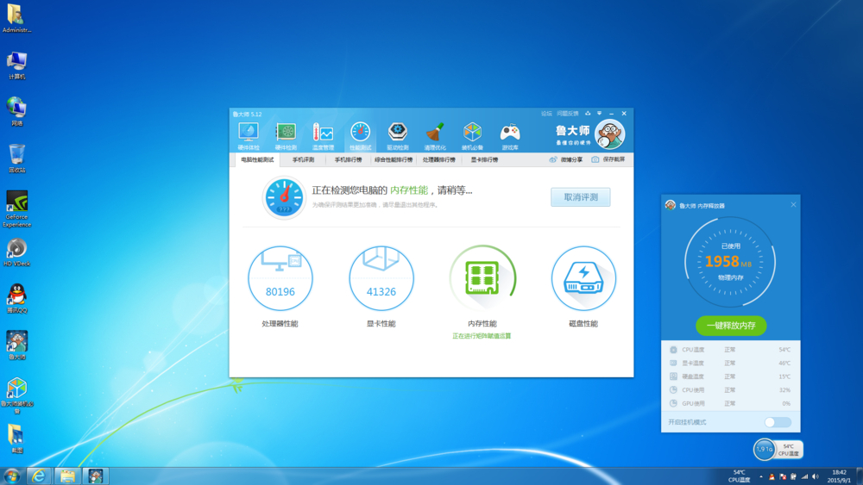Image resolution: width=863 pixels, height=485 pixels.
Task: Open the 计算机 computer desktop icon
Action: click(17, 65)
